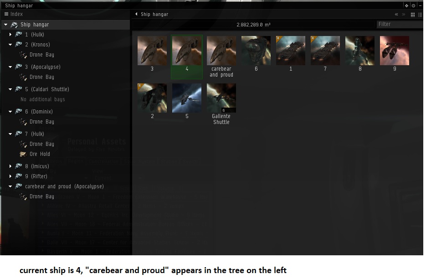Click the ship icon beside carebear and proud (Apocalypse)
Viewport: 426px width, 279px height.
point(19,186)
